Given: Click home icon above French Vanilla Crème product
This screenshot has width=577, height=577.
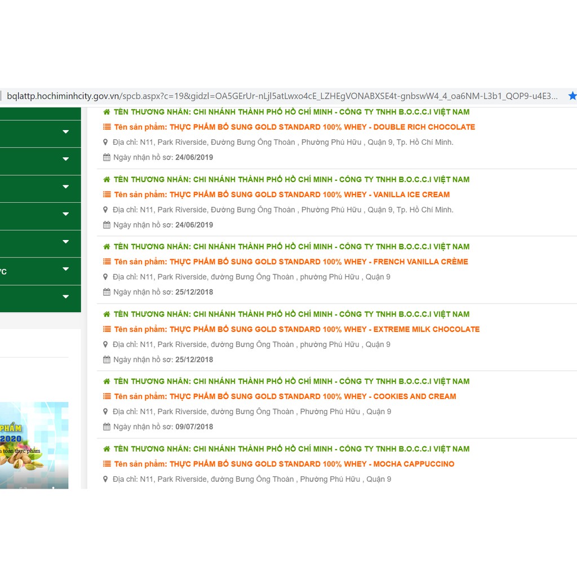Looking at the screenshot, I should (x=106, y=247).
